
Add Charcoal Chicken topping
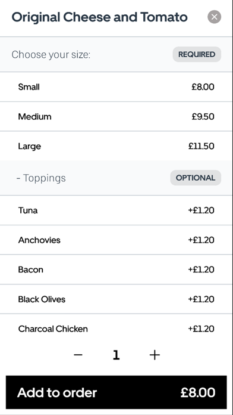click(116, 329)
